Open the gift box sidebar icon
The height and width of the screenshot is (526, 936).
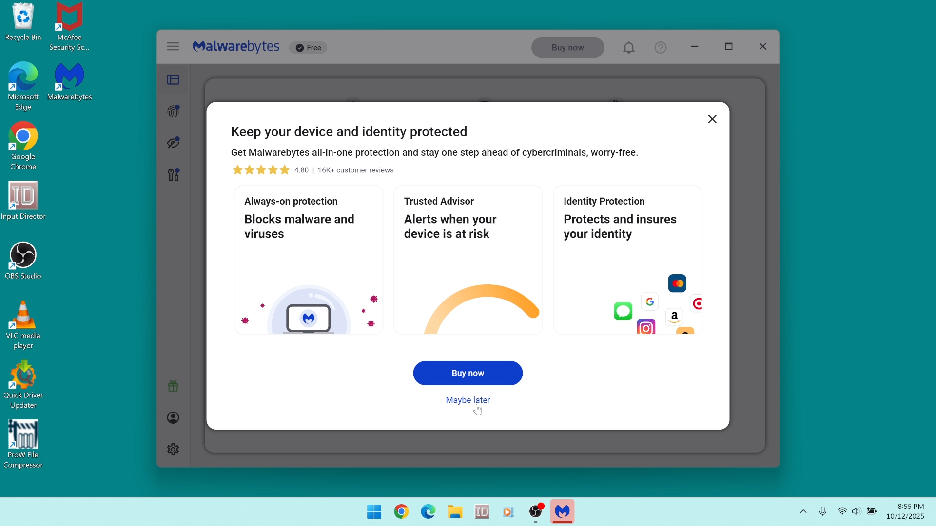click(173, 386)
